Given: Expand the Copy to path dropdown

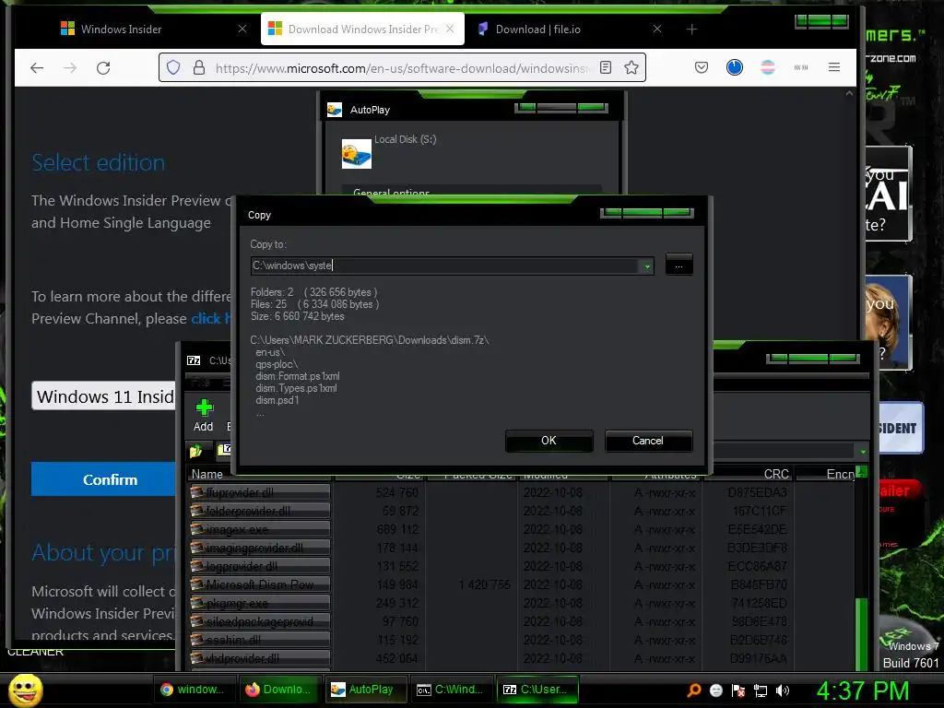Looking at the screenshot, I should pos(647,265).
